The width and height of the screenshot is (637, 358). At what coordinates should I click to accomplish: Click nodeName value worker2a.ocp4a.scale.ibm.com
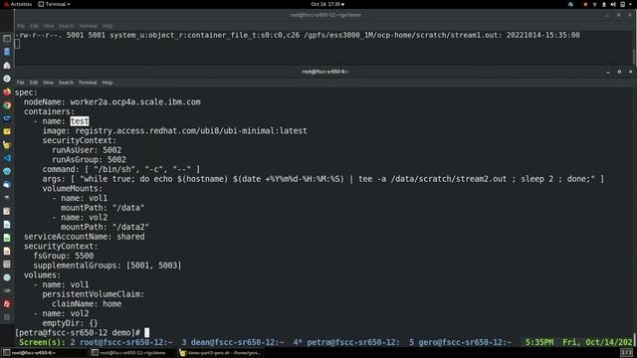(135, 101)
